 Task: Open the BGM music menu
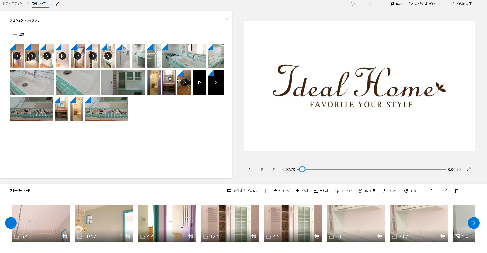396,4
